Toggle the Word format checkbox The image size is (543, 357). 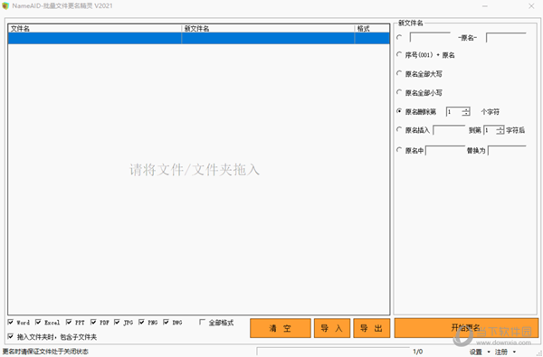pos(11,323)
